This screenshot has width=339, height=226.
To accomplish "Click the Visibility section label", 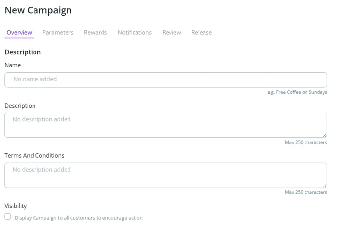I will point(16,206).
